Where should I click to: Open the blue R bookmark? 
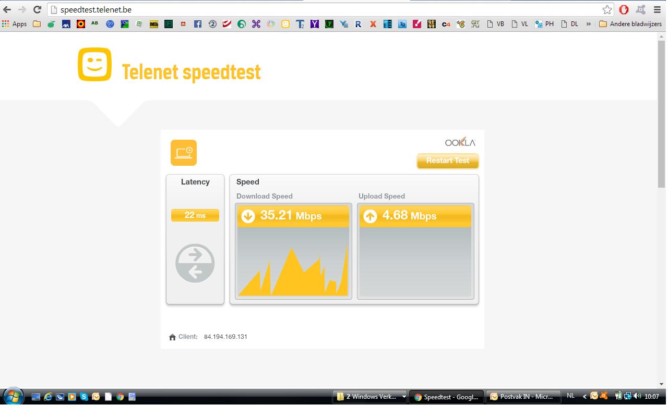click(x=359, y=24)
